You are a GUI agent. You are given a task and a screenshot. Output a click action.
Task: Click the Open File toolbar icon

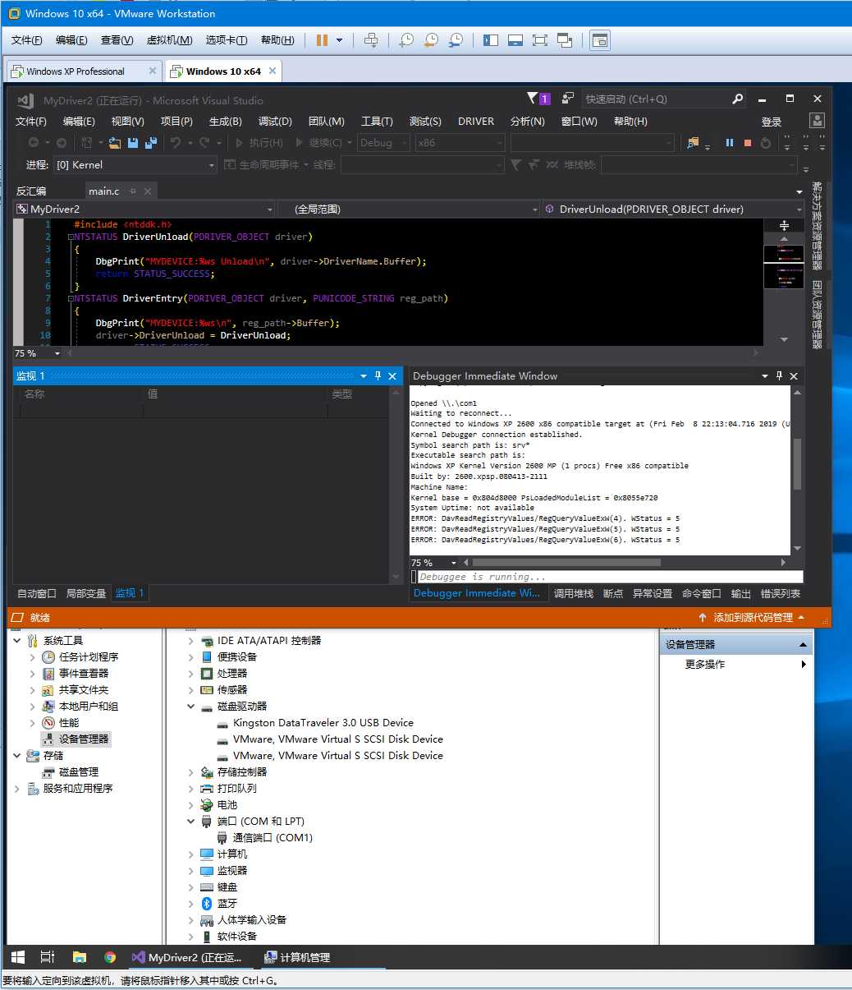pyautogui.click(x=115, y=143)
